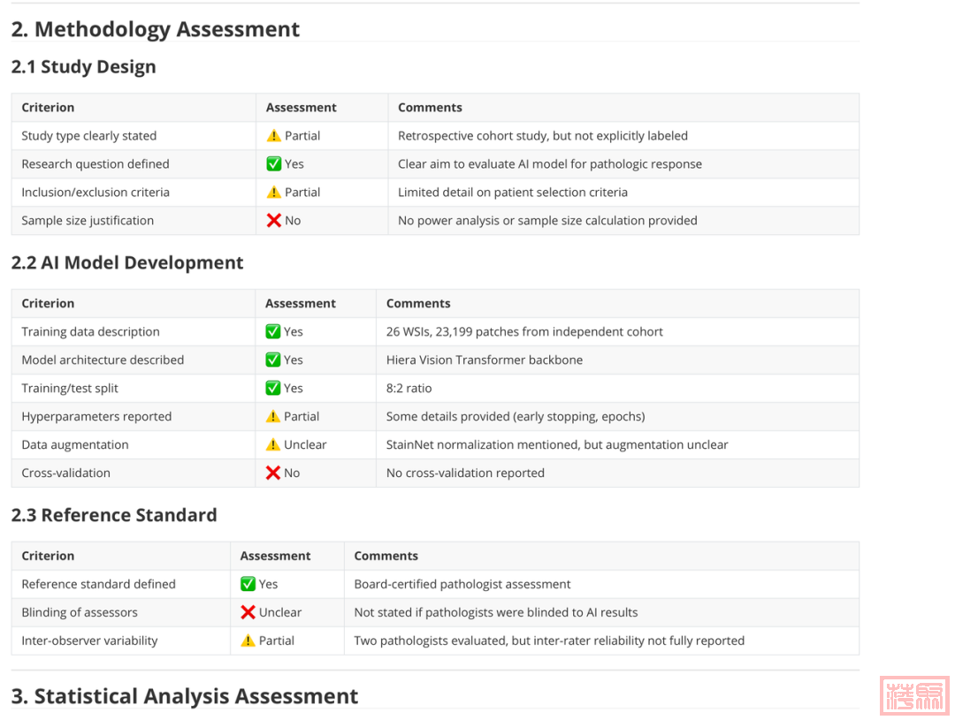This screenshot has width=955, height=720.
Task: Click the 2.1 Study Design subheading
Action: [84, 67]
